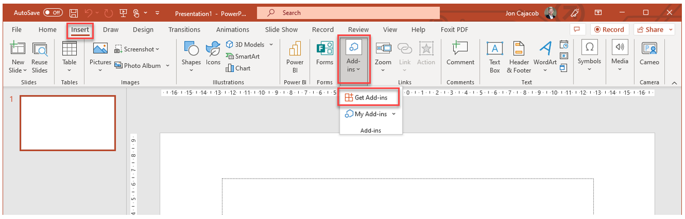Open the Media dropdown
685x219 pixels.
point(620,57)
